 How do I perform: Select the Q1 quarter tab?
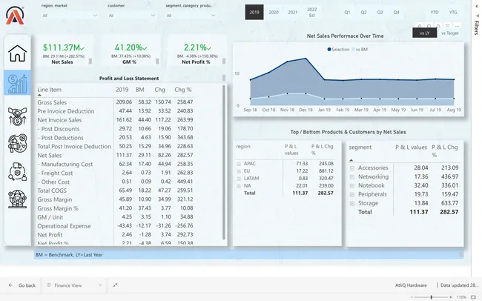click(x=348, y=13)
